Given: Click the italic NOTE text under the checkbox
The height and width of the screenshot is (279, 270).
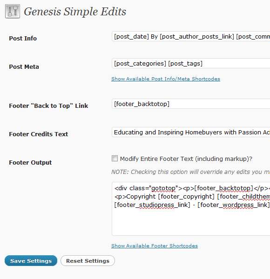Looking at the screenshot, I should click(x=190, y=172).
